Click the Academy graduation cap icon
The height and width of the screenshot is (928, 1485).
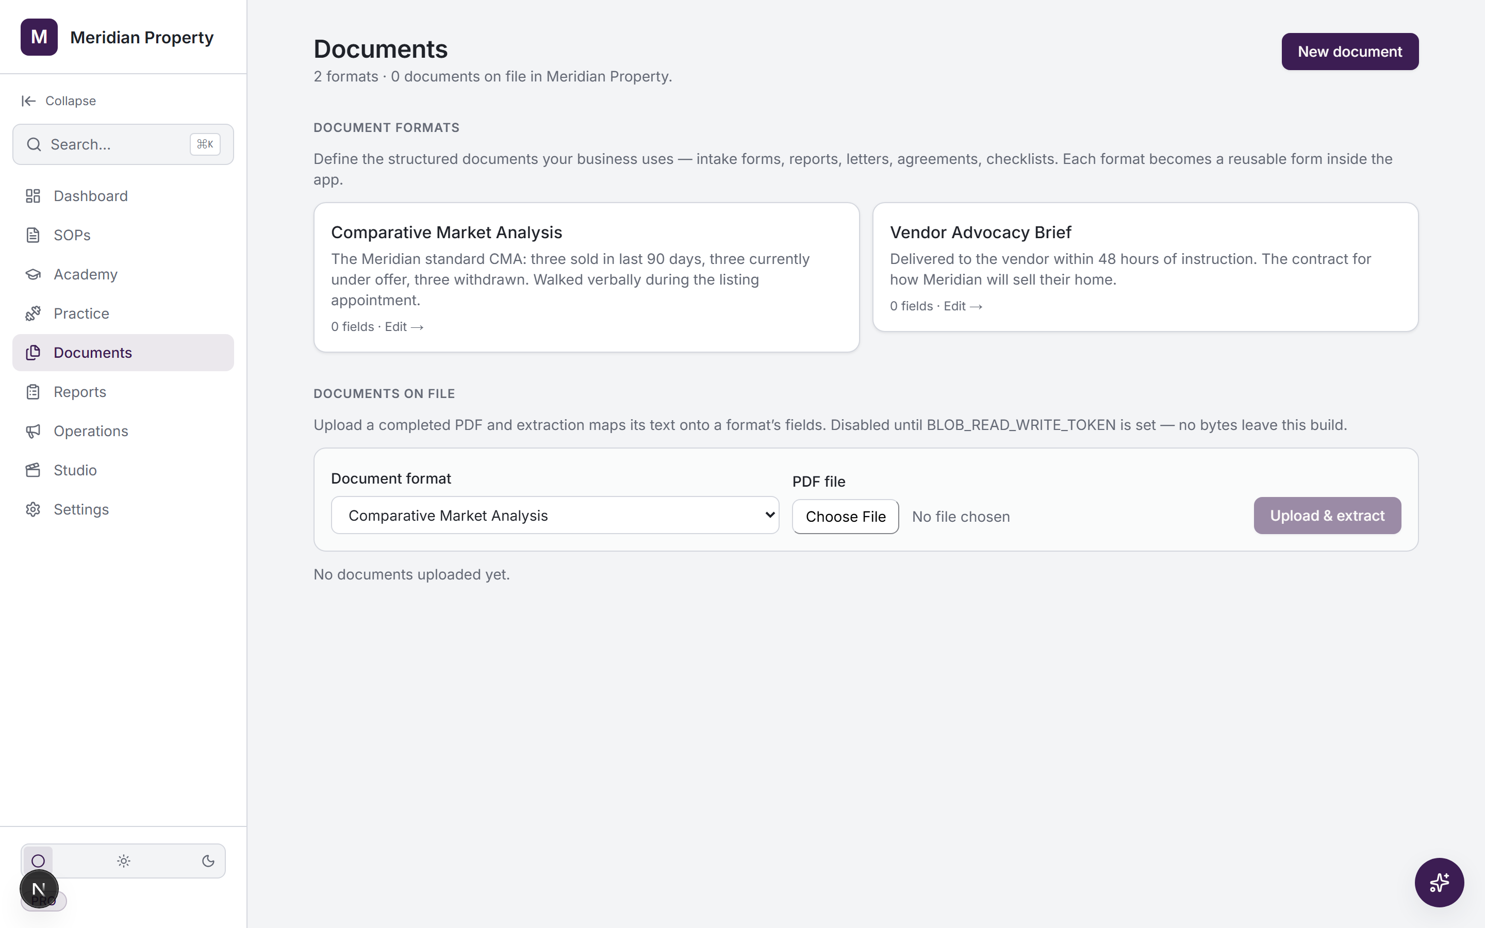click(33, 274)
